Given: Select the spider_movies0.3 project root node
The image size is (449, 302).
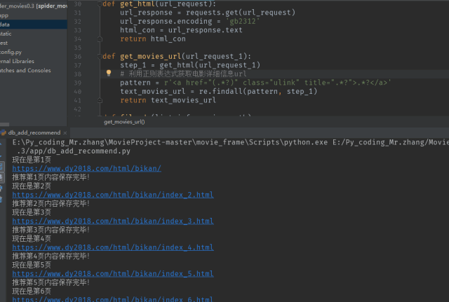Looking at the screenshot, I should pos(34,6).
